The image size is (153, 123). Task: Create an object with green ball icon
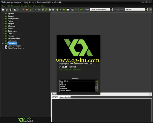click(64, 10)
